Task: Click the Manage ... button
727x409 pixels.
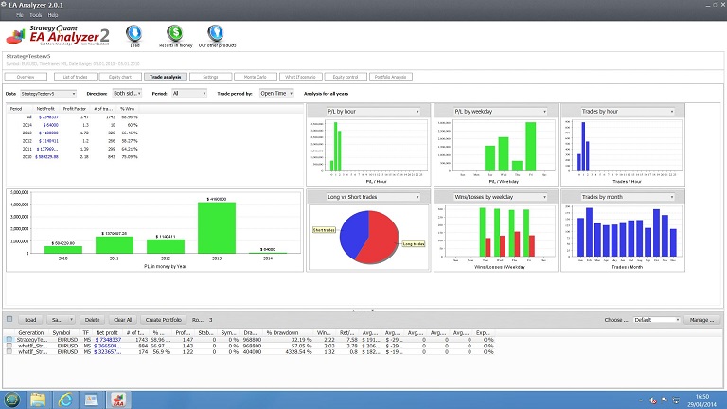Action: 701,320
